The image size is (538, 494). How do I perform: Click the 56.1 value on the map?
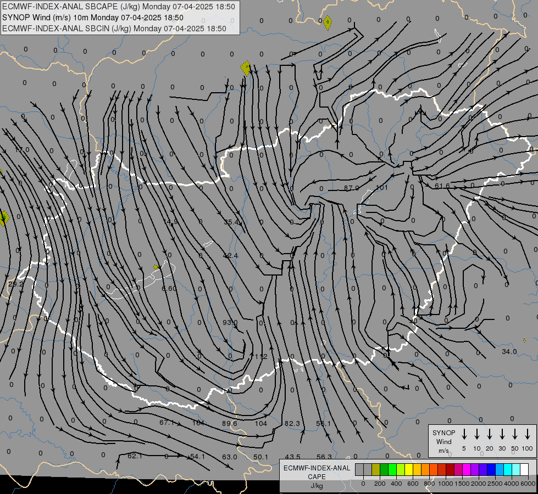[324, 423]
